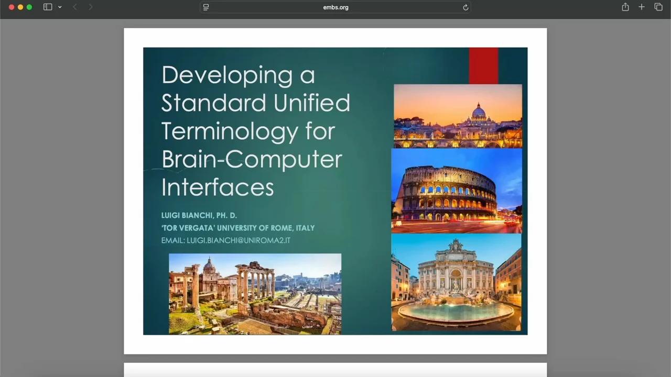Click the Colosseum photo
Viewport: 671px width, 377px height.
click(x=457, y=191)
